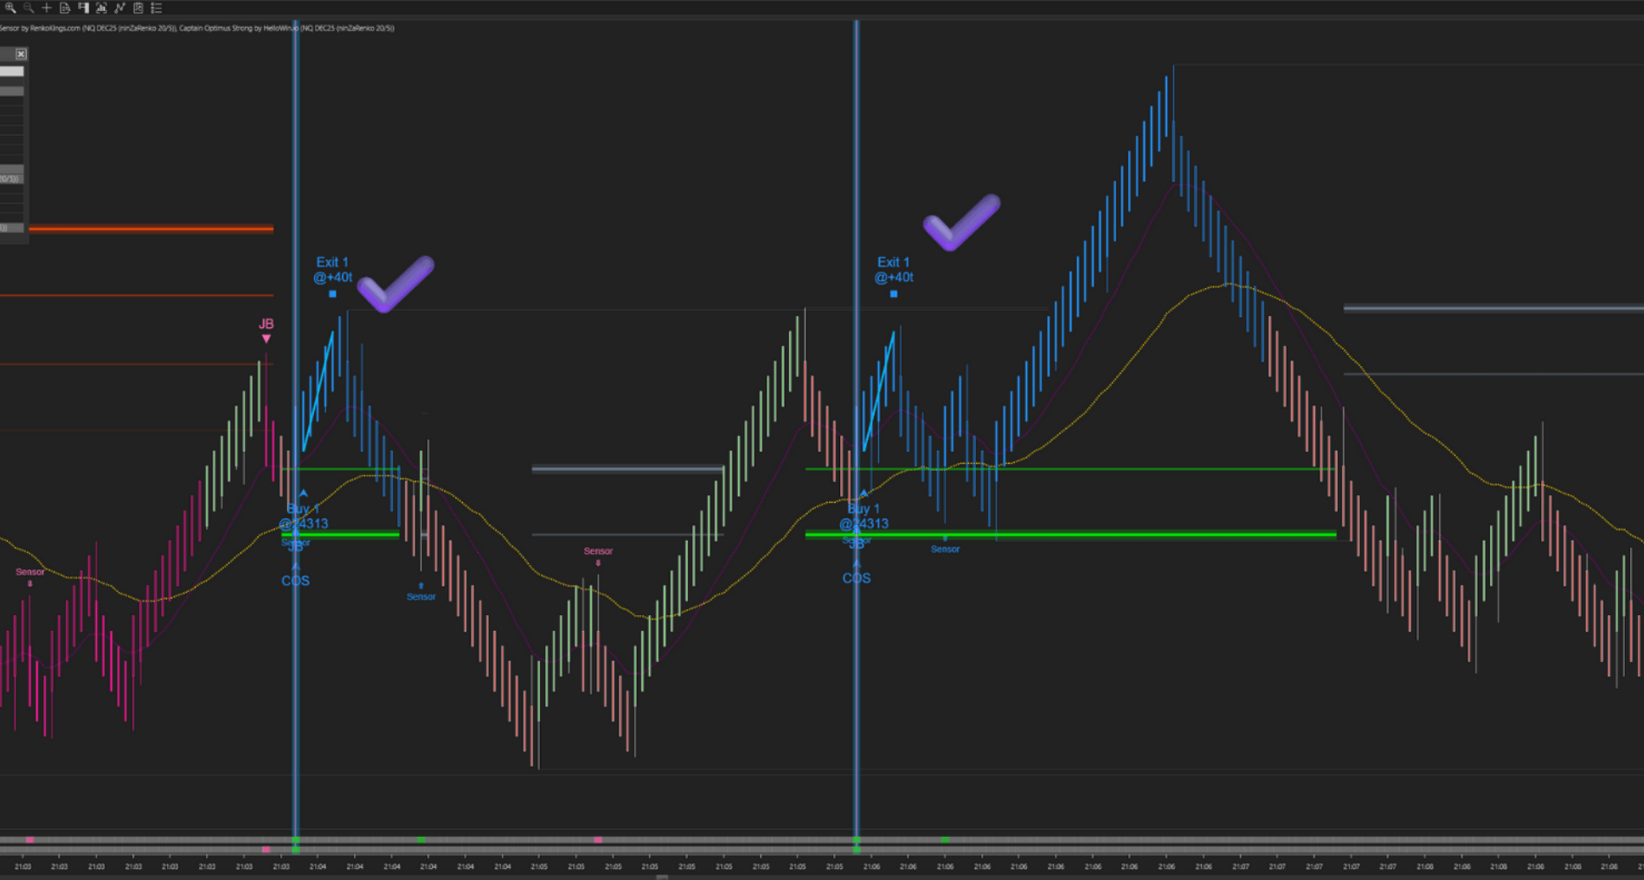
Task: Click the blue exit square marker near 21:04
Action: click(x=332, y=294)
